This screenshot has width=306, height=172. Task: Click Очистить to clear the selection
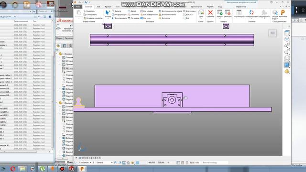(133, 15)
